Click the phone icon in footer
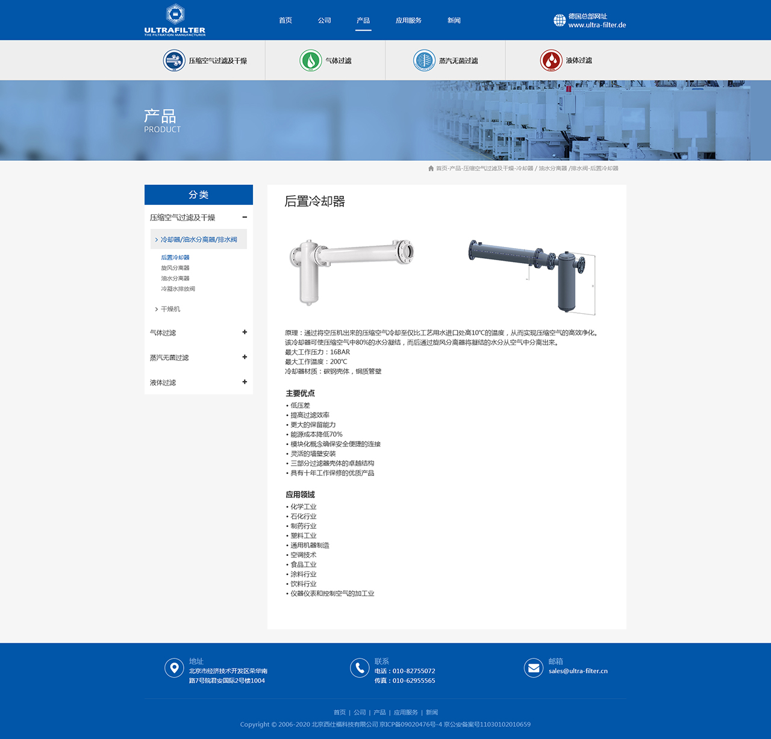This screenshot has width=771, height=739. pyautogui.click(x=360, y=668)
